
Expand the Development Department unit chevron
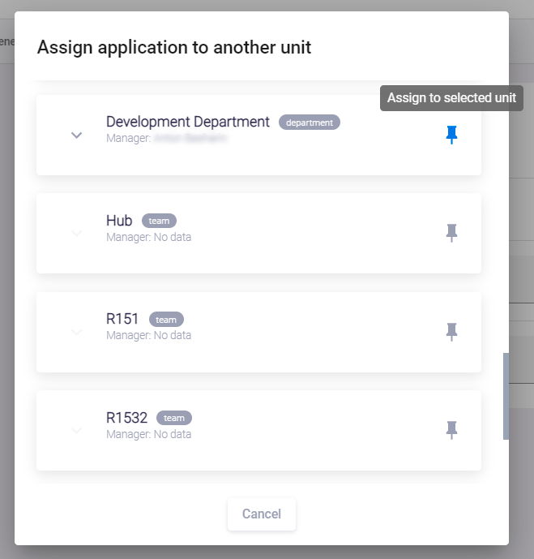click(x=77, y=135)
